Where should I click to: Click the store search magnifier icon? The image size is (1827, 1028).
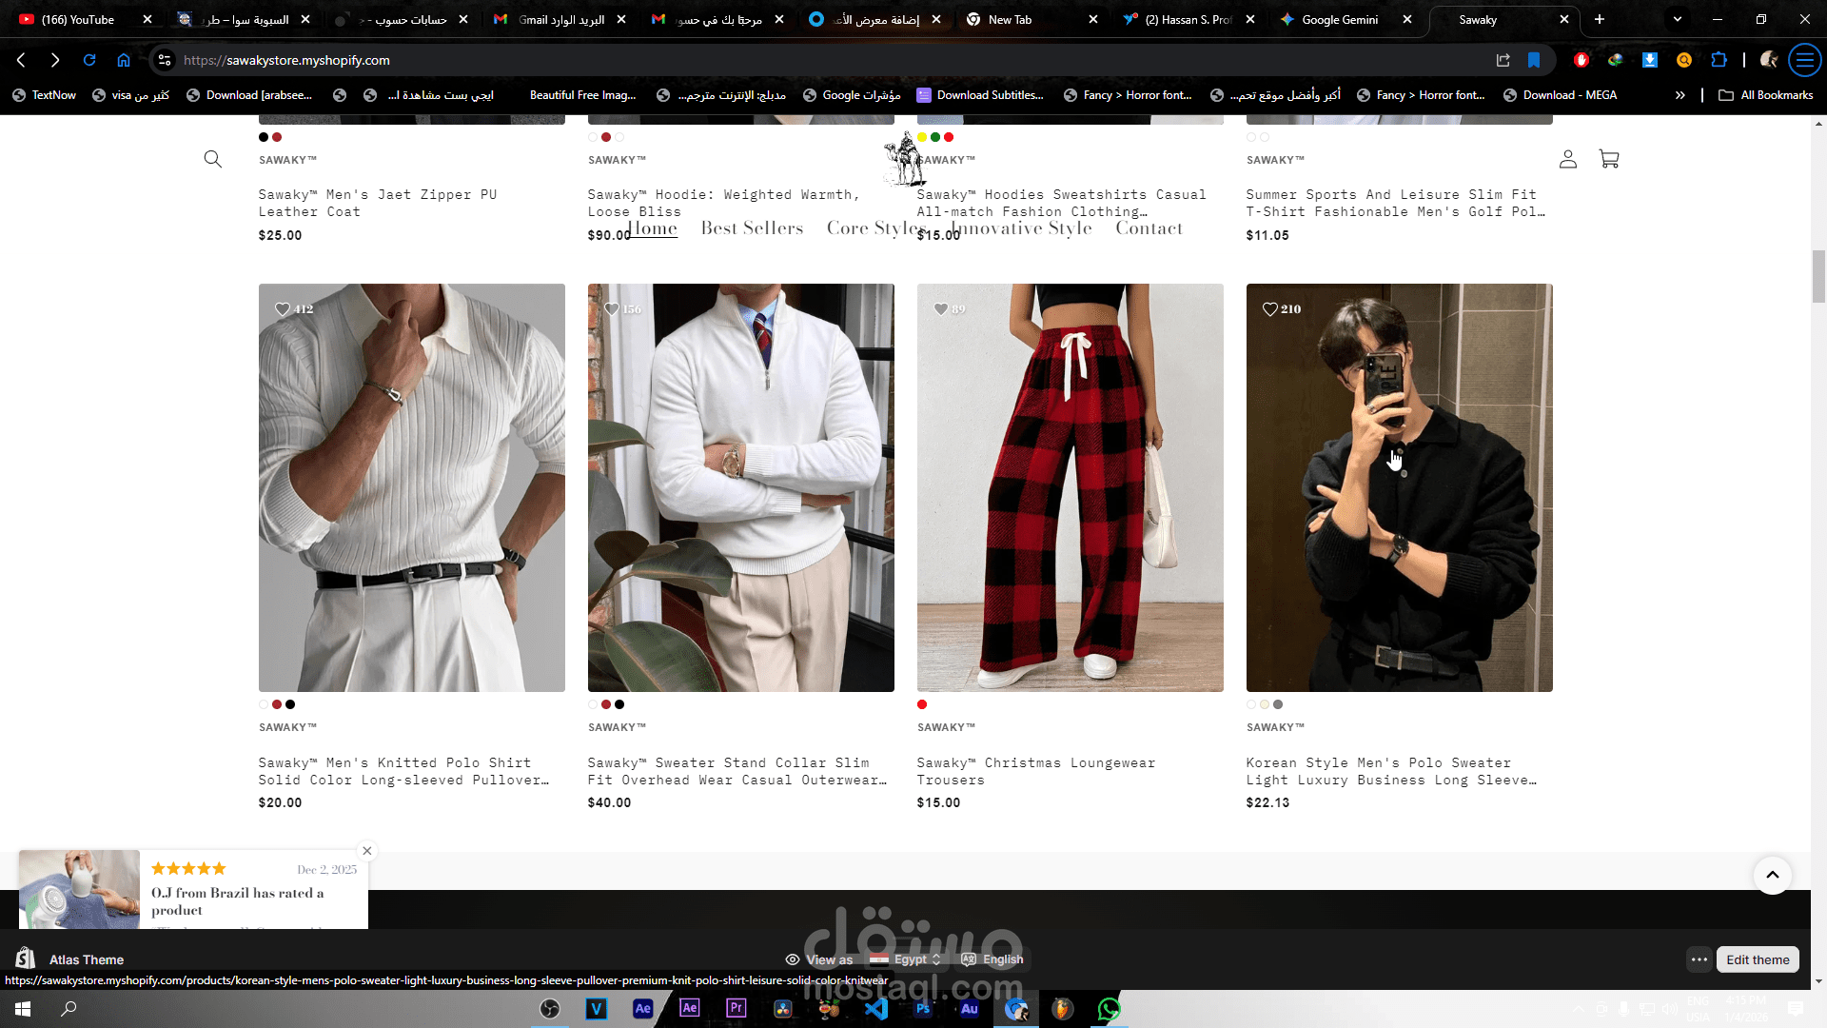coord(212,159)
